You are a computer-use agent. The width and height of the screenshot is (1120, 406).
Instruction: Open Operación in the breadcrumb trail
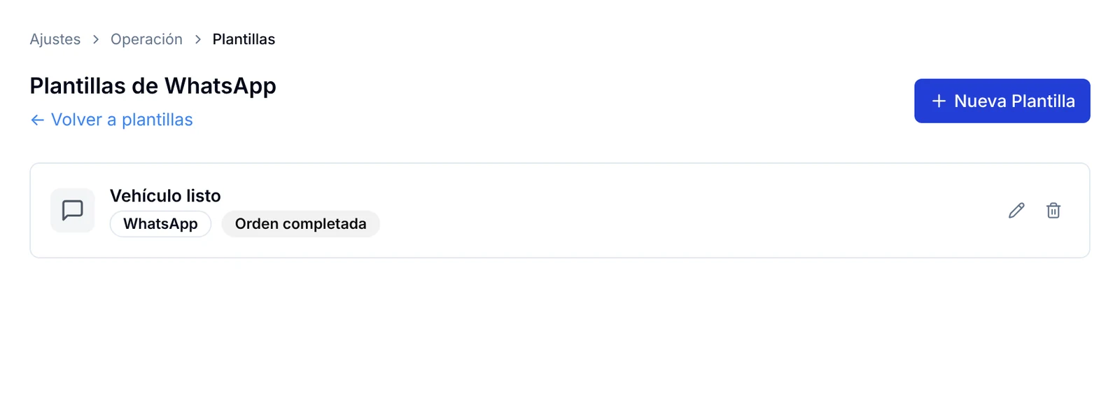click(146, 39)
